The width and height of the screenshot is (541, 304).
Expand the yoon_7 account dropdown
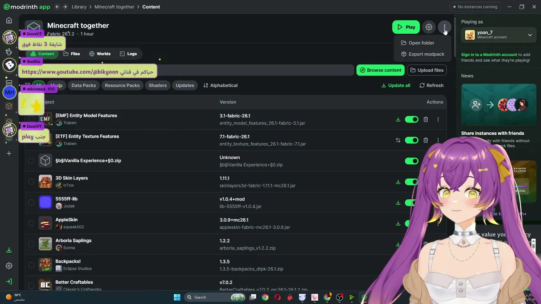[x=499, y=35]
